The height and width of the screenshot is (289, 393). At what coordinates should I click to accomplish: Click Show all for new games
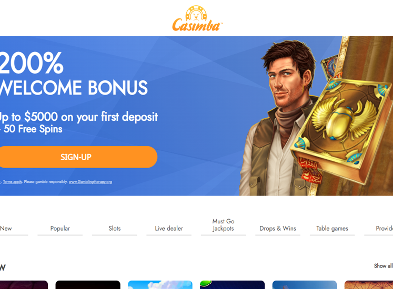(383, 266)
